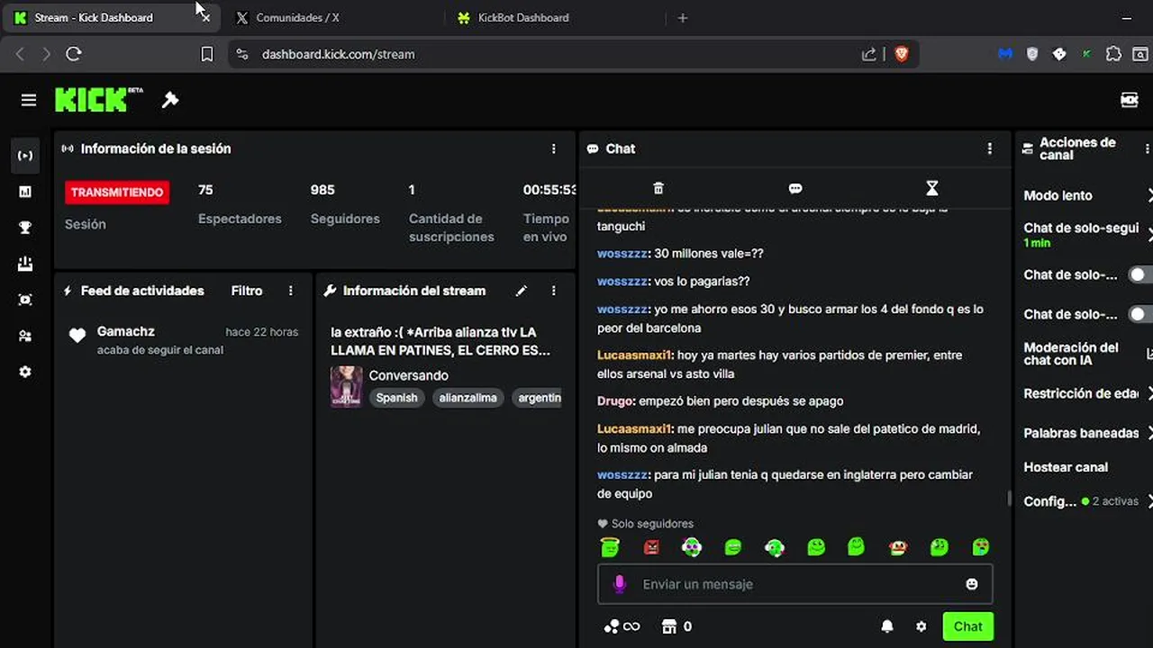Open a new browser tab

(682, 17)
